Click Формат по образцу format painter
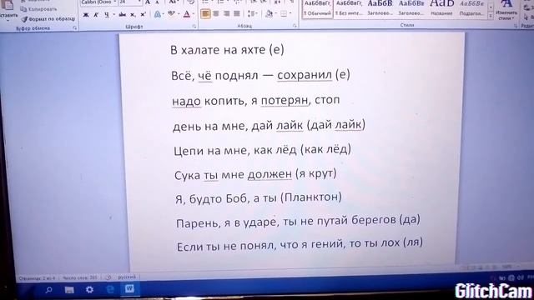This screenshot has width=534, height=300. click(48, 19)
